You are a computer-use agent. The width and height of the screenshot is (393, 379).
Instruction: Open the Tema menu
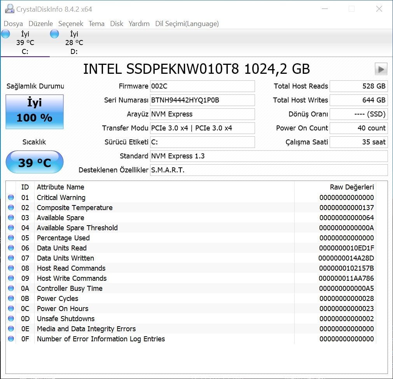(96, 24)
